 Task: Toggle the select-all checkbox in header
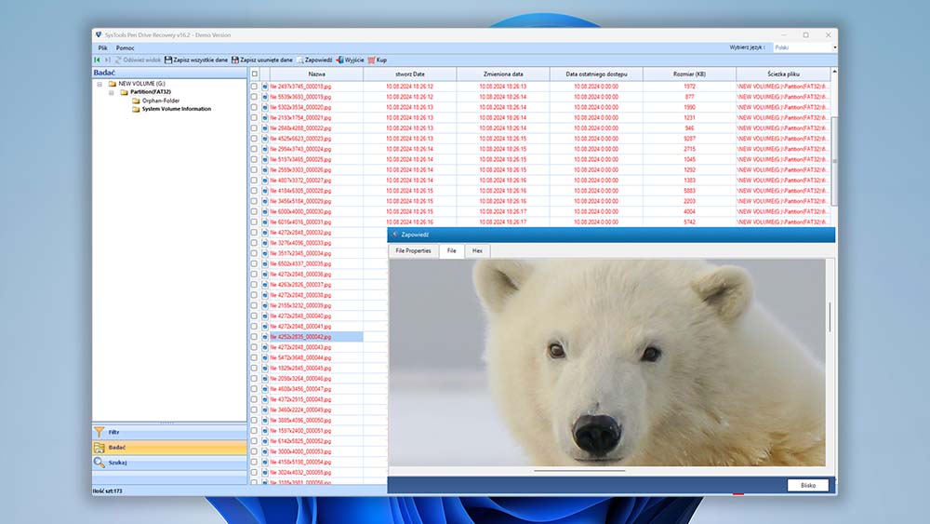[x=255, y=74]
